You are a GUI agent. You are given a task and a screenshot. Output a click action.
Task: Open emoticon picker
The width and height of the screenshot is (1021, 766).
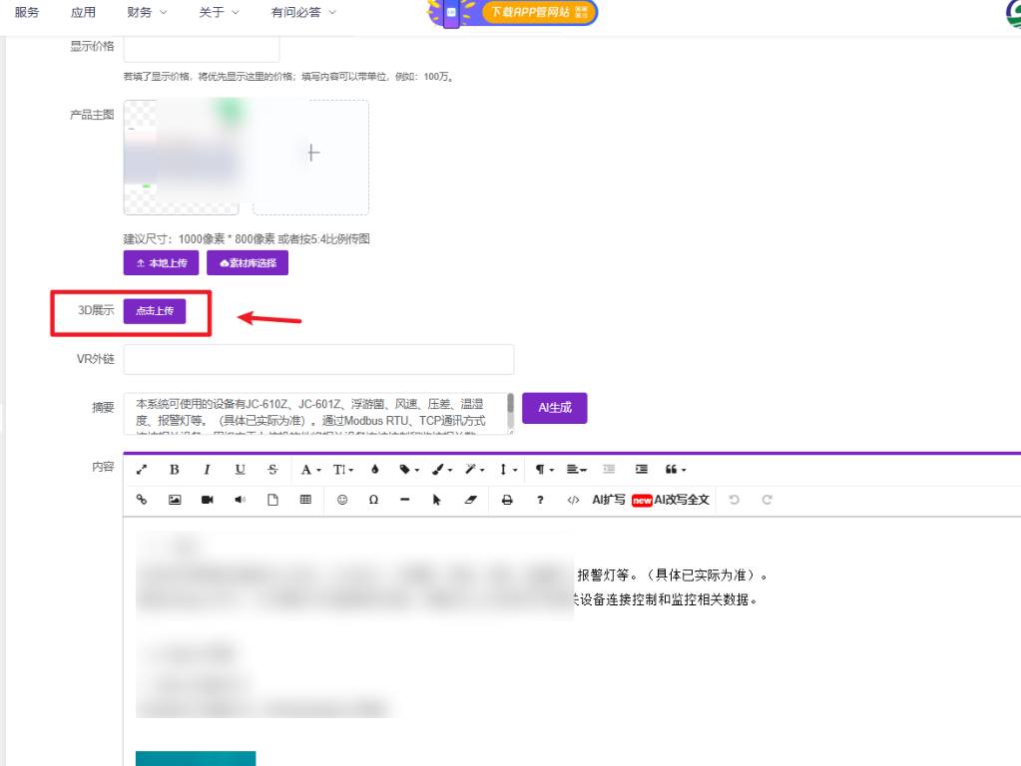342,500
